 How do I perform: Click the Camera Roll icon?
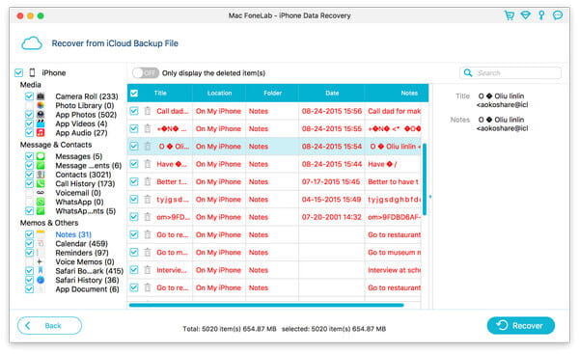pyautogui.click(x=41, y=96)
